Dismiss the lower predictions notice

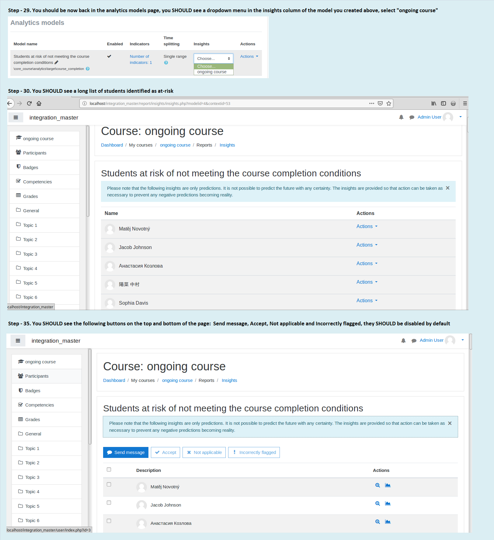tap(450, 423)
